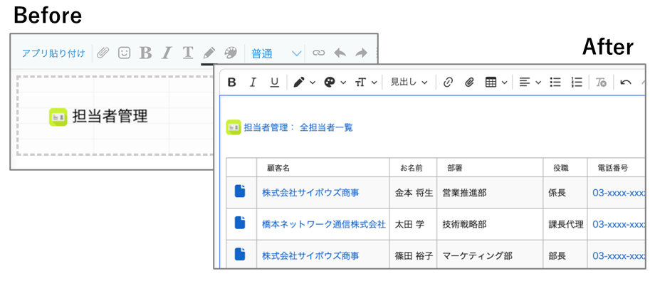This screenshot has width=655, height=281.
Task: Open emoji smiley picker in Before toolbar
Action: (x=124, y=53)
